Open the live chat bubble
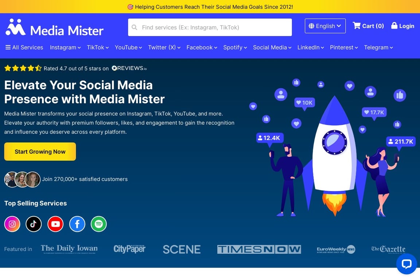 (x=407, y=264)
